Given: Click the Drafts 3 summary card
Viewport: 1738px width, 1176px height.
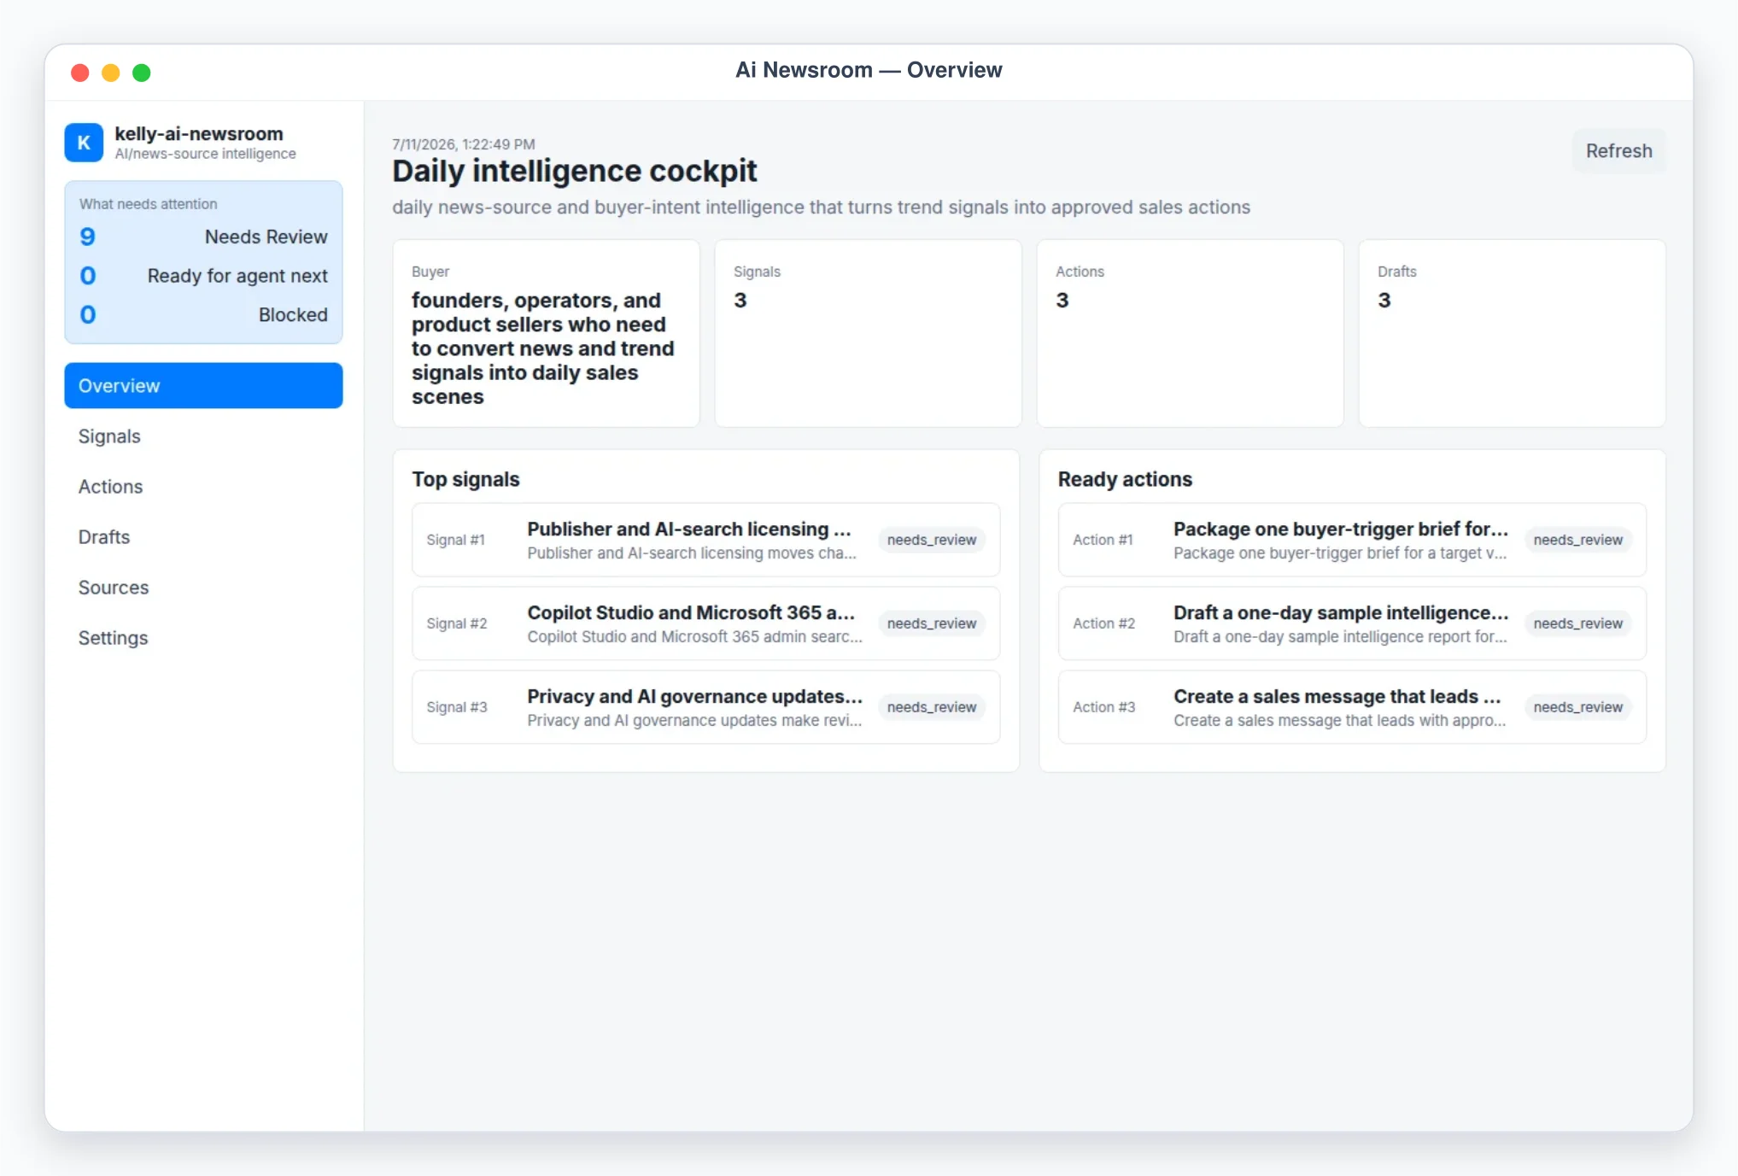Looking at the screenshot, I should coord(1512,333).
